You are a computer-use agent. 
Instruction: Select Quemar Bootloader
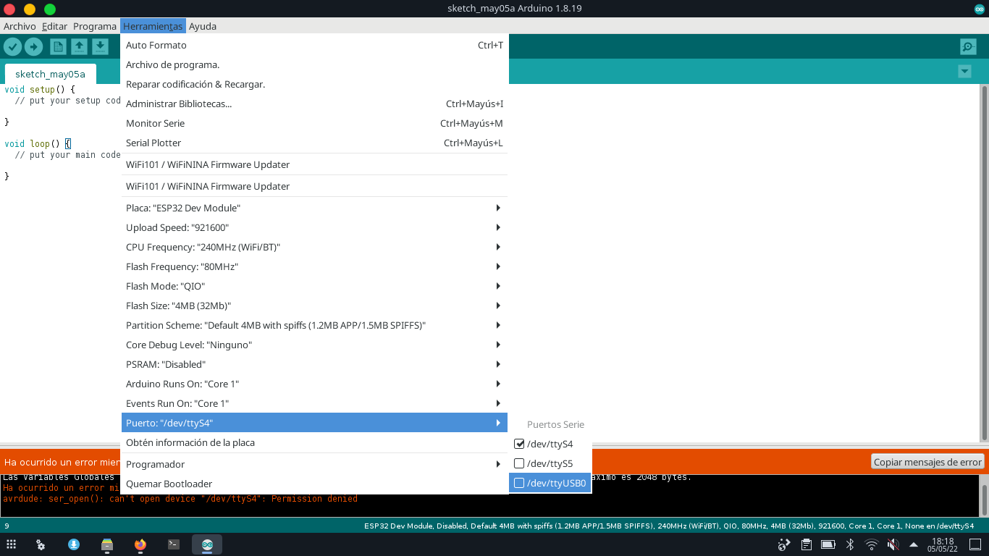(314, 484)
